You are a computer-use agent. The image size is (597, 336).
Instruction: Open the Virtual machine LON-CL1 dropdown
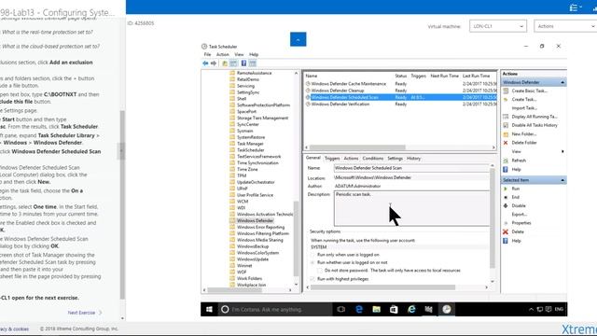click(x=498, y=26)
